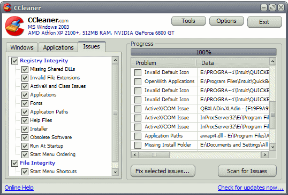The width and height of the screenshot is (288, 195).
Task: Click results list scroll up arrow
Action: (x=272, y=61)
